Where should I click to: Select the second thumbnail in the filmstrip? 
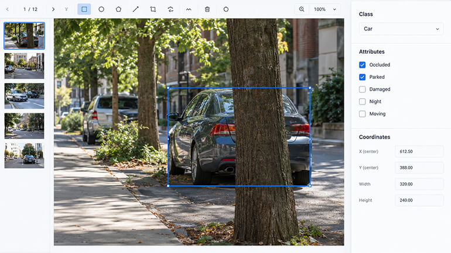pos(25,65)
